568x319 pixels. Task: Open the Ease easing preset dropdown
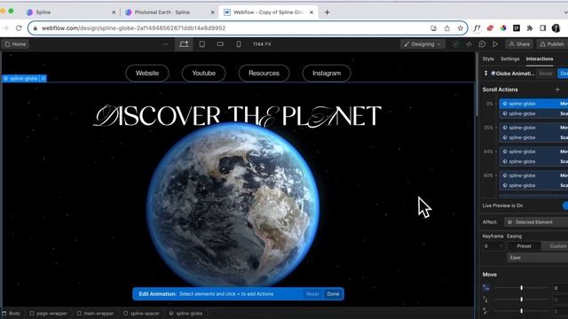click(x=538, y=258)
